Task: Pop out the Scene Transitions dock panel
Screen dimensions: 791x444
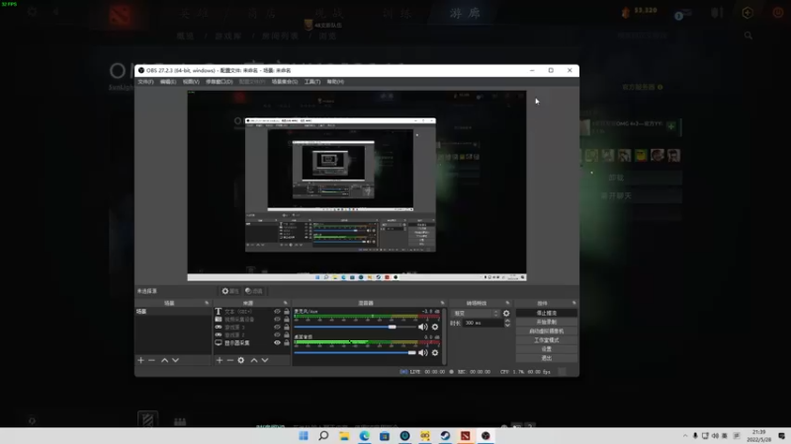Action: tap(507, 303)
